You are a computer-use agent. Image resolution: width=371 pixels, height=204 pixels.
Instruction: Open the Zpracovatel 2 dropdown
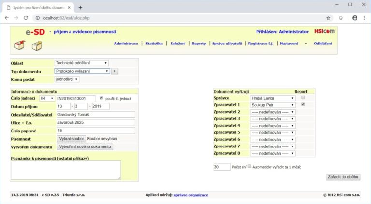pos(272,112)
